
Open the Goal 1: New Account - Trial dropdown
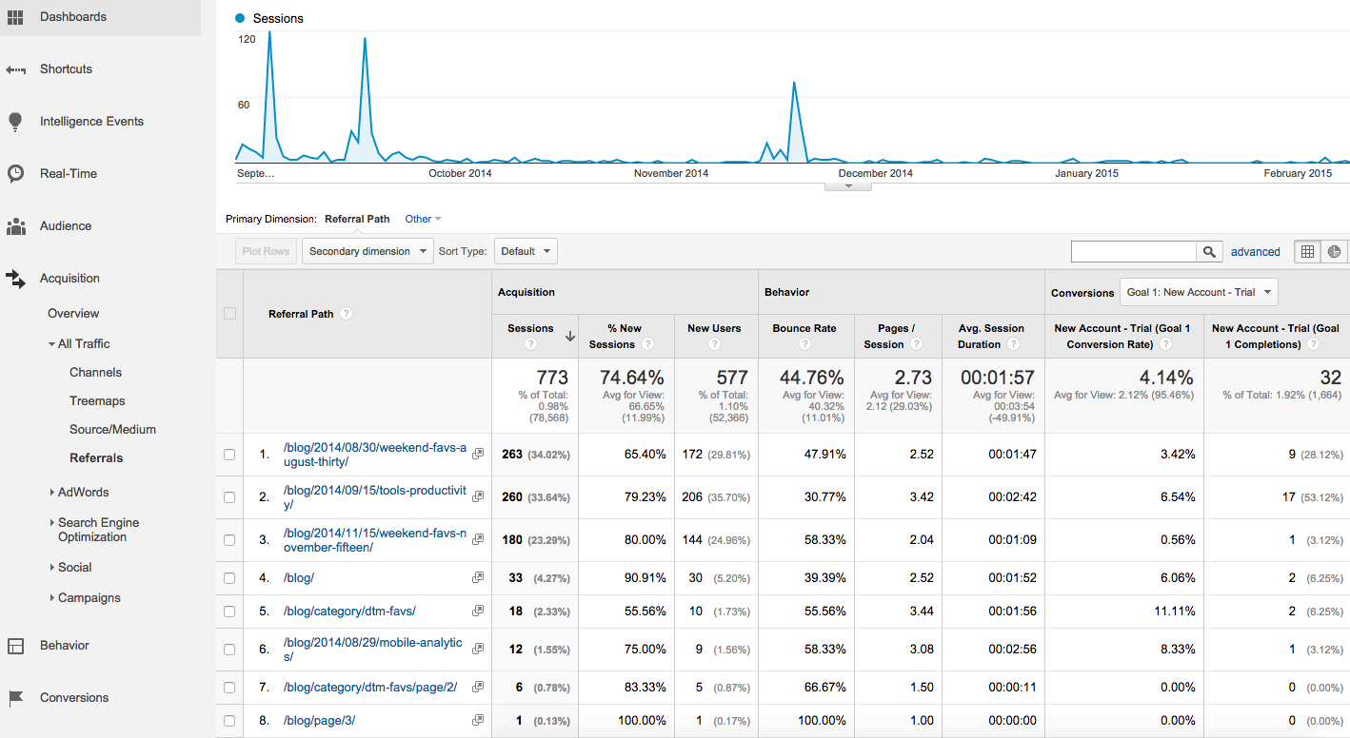(x=1199, y=292)
